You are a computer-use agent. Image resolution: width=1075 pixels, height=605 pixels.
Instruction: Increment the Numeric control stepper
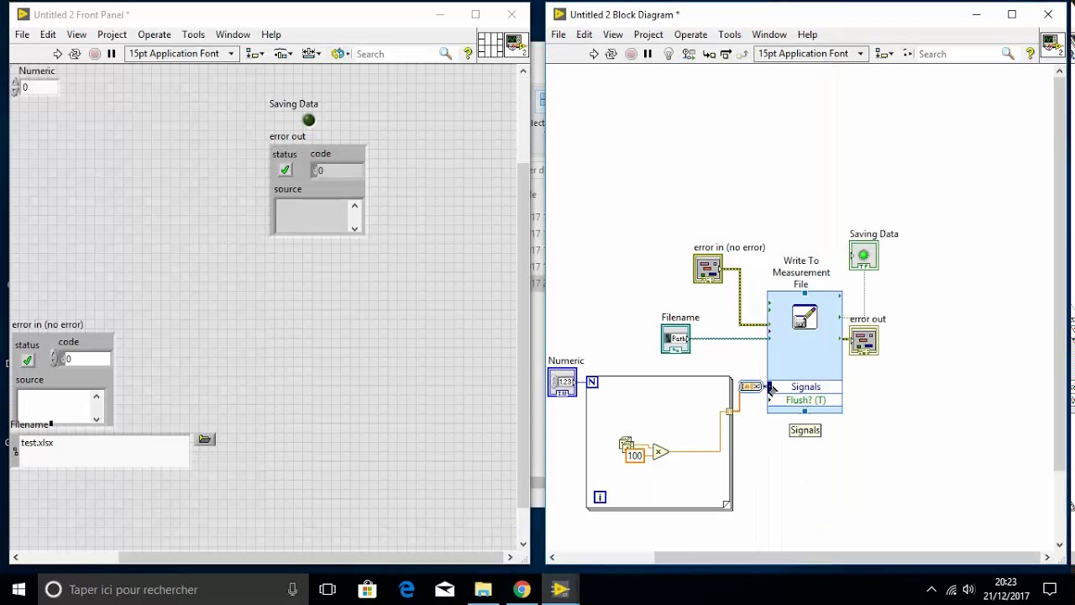click(15, 83)
